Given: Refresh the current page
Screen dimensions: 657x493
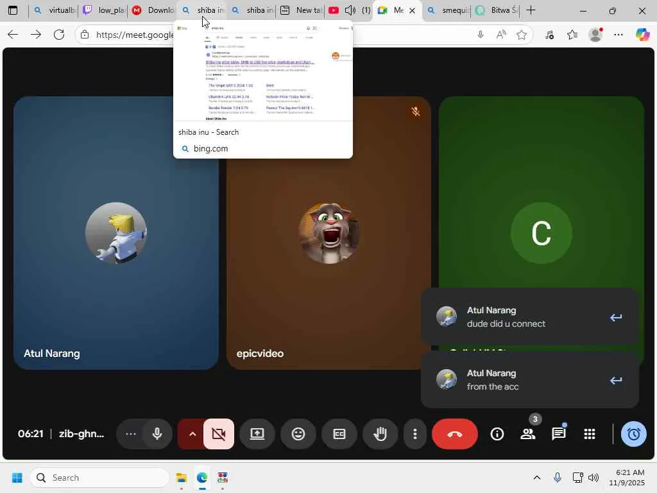Looking at the screenshot, I should click(x=59, y=35).
